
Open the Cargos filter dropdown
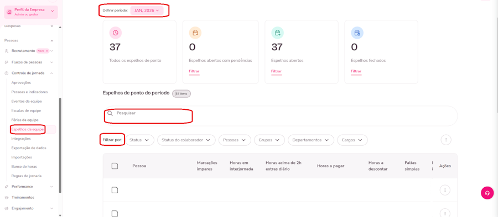click(x=352, y=140)
